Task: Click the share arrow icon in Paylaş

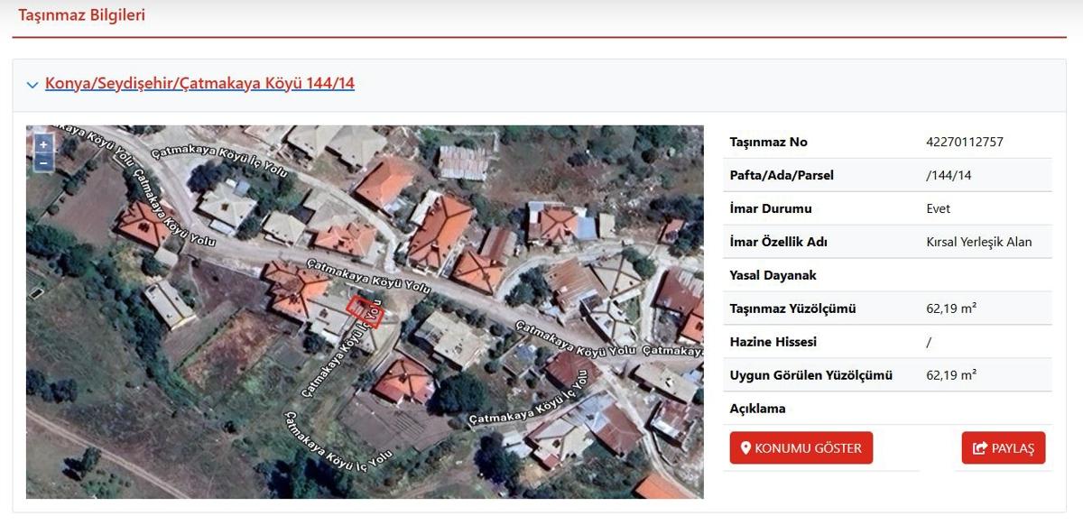Action: 979,448
